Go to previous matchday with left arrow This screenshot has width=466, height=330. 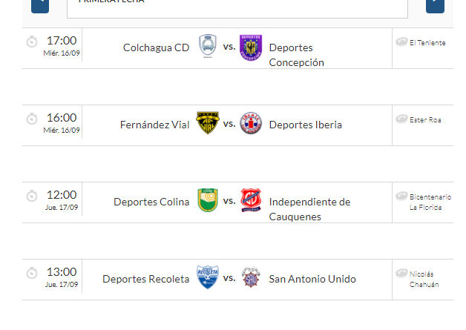point(40,5)
